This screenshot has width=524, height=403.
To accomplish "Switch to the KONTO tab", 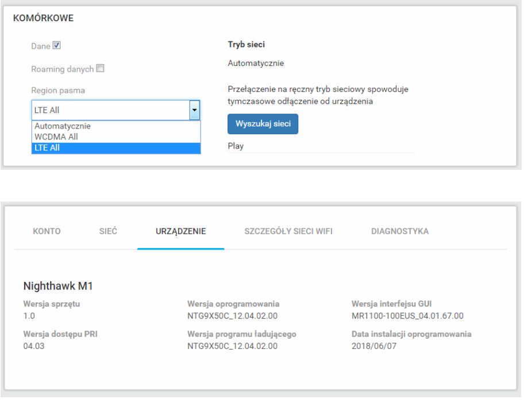I will [47, 231].
